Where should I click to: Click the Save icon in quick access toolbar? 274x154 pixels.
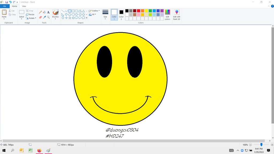click(7, 2)
